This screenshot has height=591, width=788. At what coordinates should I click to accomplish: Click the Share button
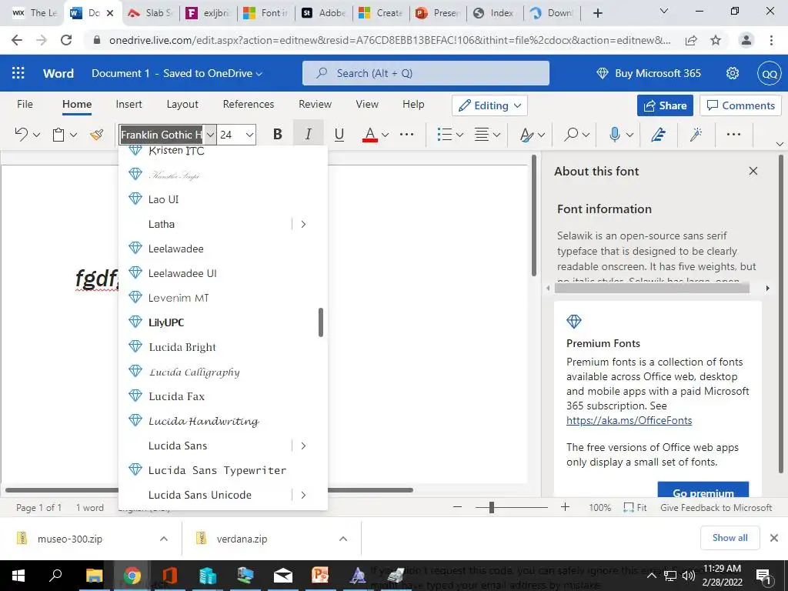click(x=665, y=105)
